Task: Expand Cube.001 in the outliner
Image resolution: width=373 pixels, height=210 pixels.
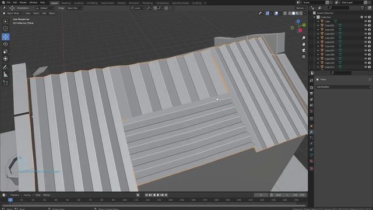Action: [318, 26]
